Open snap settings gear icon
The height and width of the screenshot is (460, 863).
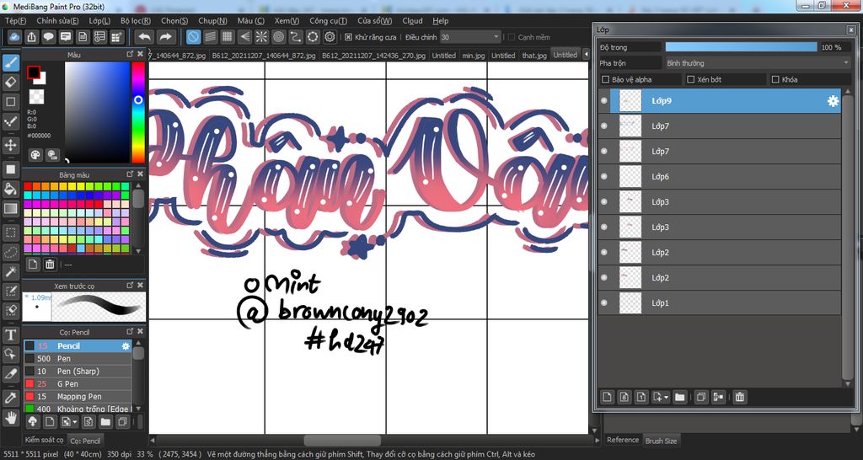coord(330,37)
